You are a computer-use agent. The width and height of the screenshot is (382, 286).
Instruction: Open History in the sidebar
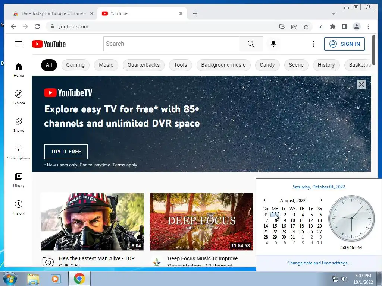(19, 207)
